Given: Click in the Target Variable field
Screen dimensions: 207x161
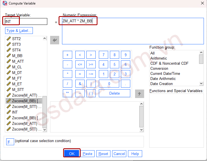Looking at the screenshot, I should 26,21.
